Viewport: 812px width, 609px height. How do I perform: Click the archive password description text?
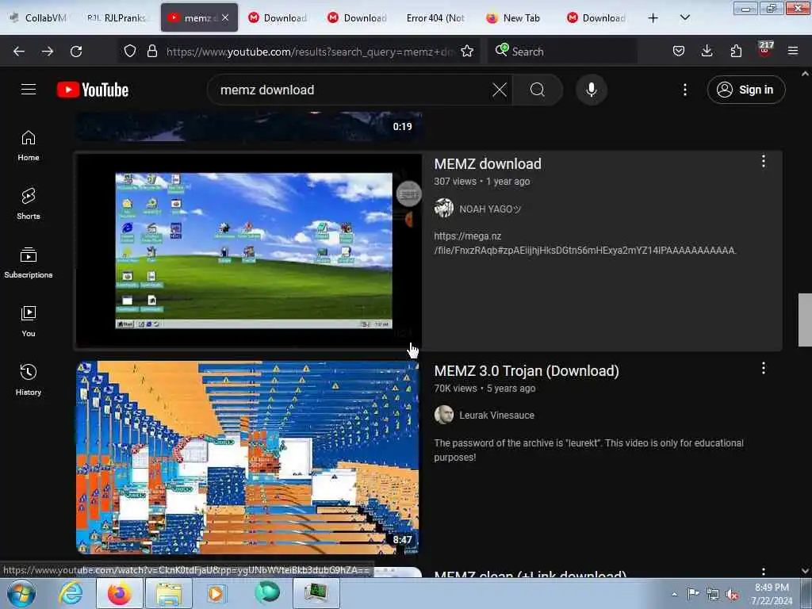click(589, 450)
